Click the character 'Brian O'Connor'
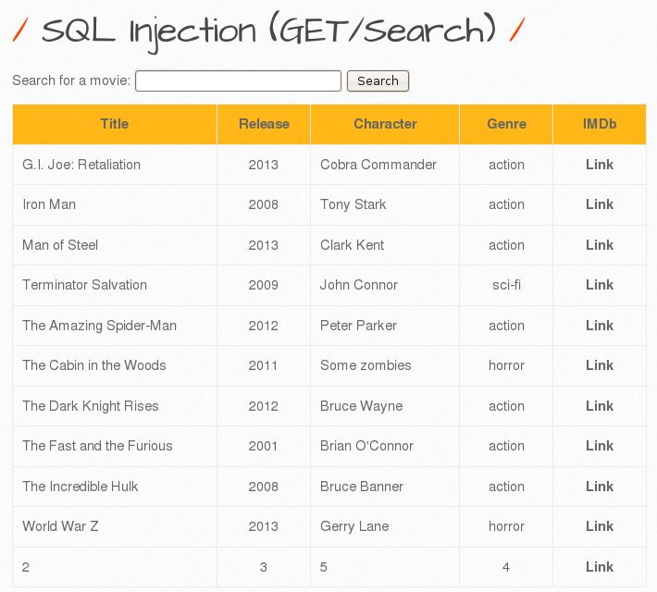The image size is (657, 592). click(x=366, y=446)
